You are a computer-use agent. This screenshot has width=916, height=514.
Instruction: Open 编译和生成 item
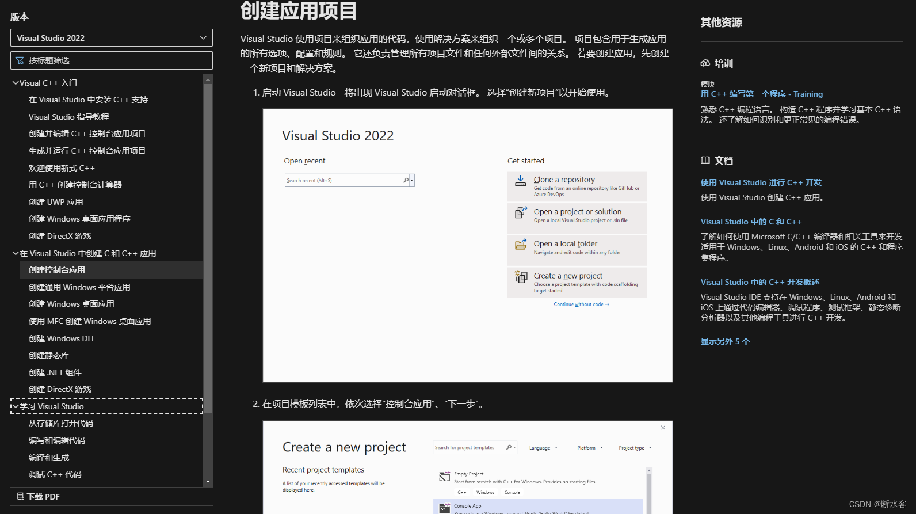coord(49,458)
